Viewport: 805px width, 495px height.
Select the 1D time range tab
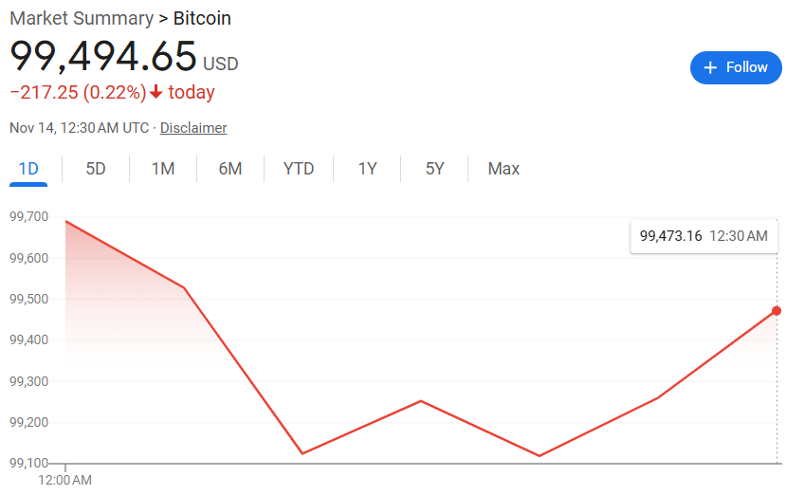[28, 169]
